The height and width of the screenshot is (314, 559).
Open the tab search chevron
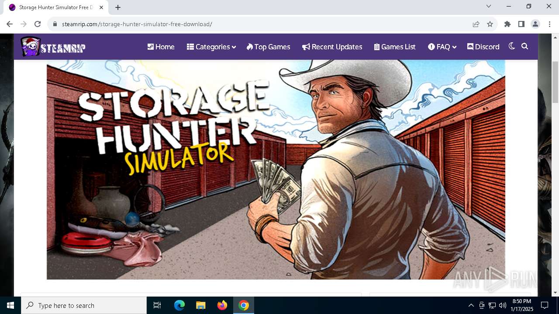click(489, 6)
